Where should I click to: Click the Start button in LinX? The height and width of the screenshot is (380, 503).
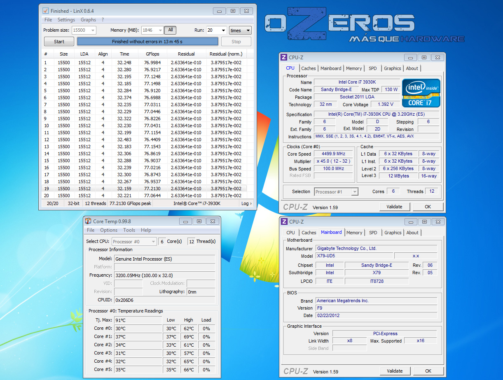coord(59,42)
